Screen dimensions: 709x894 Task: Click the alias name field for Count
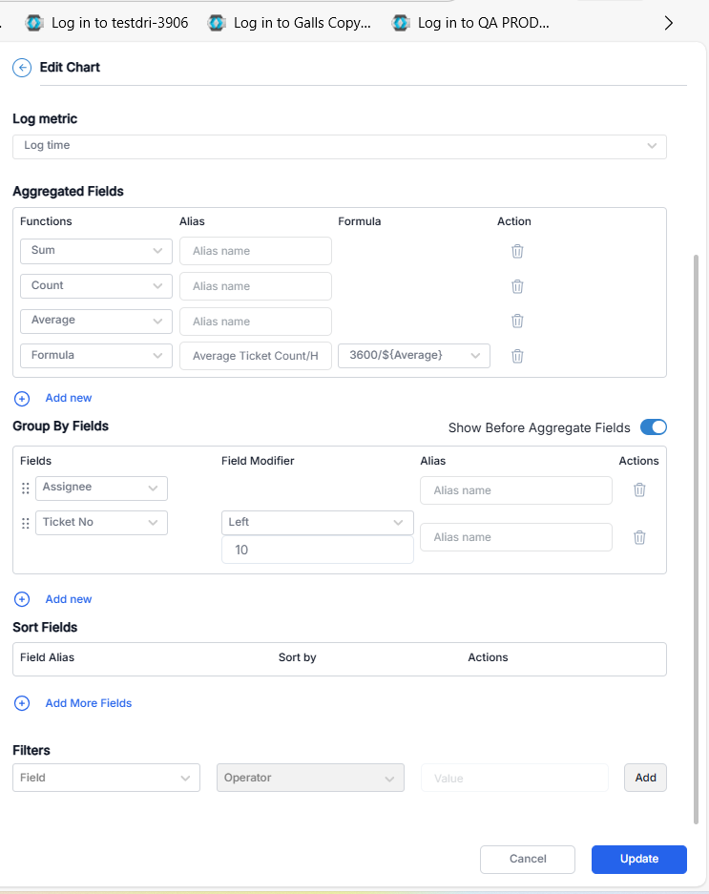pyautogui.click(x=256, y=286)
